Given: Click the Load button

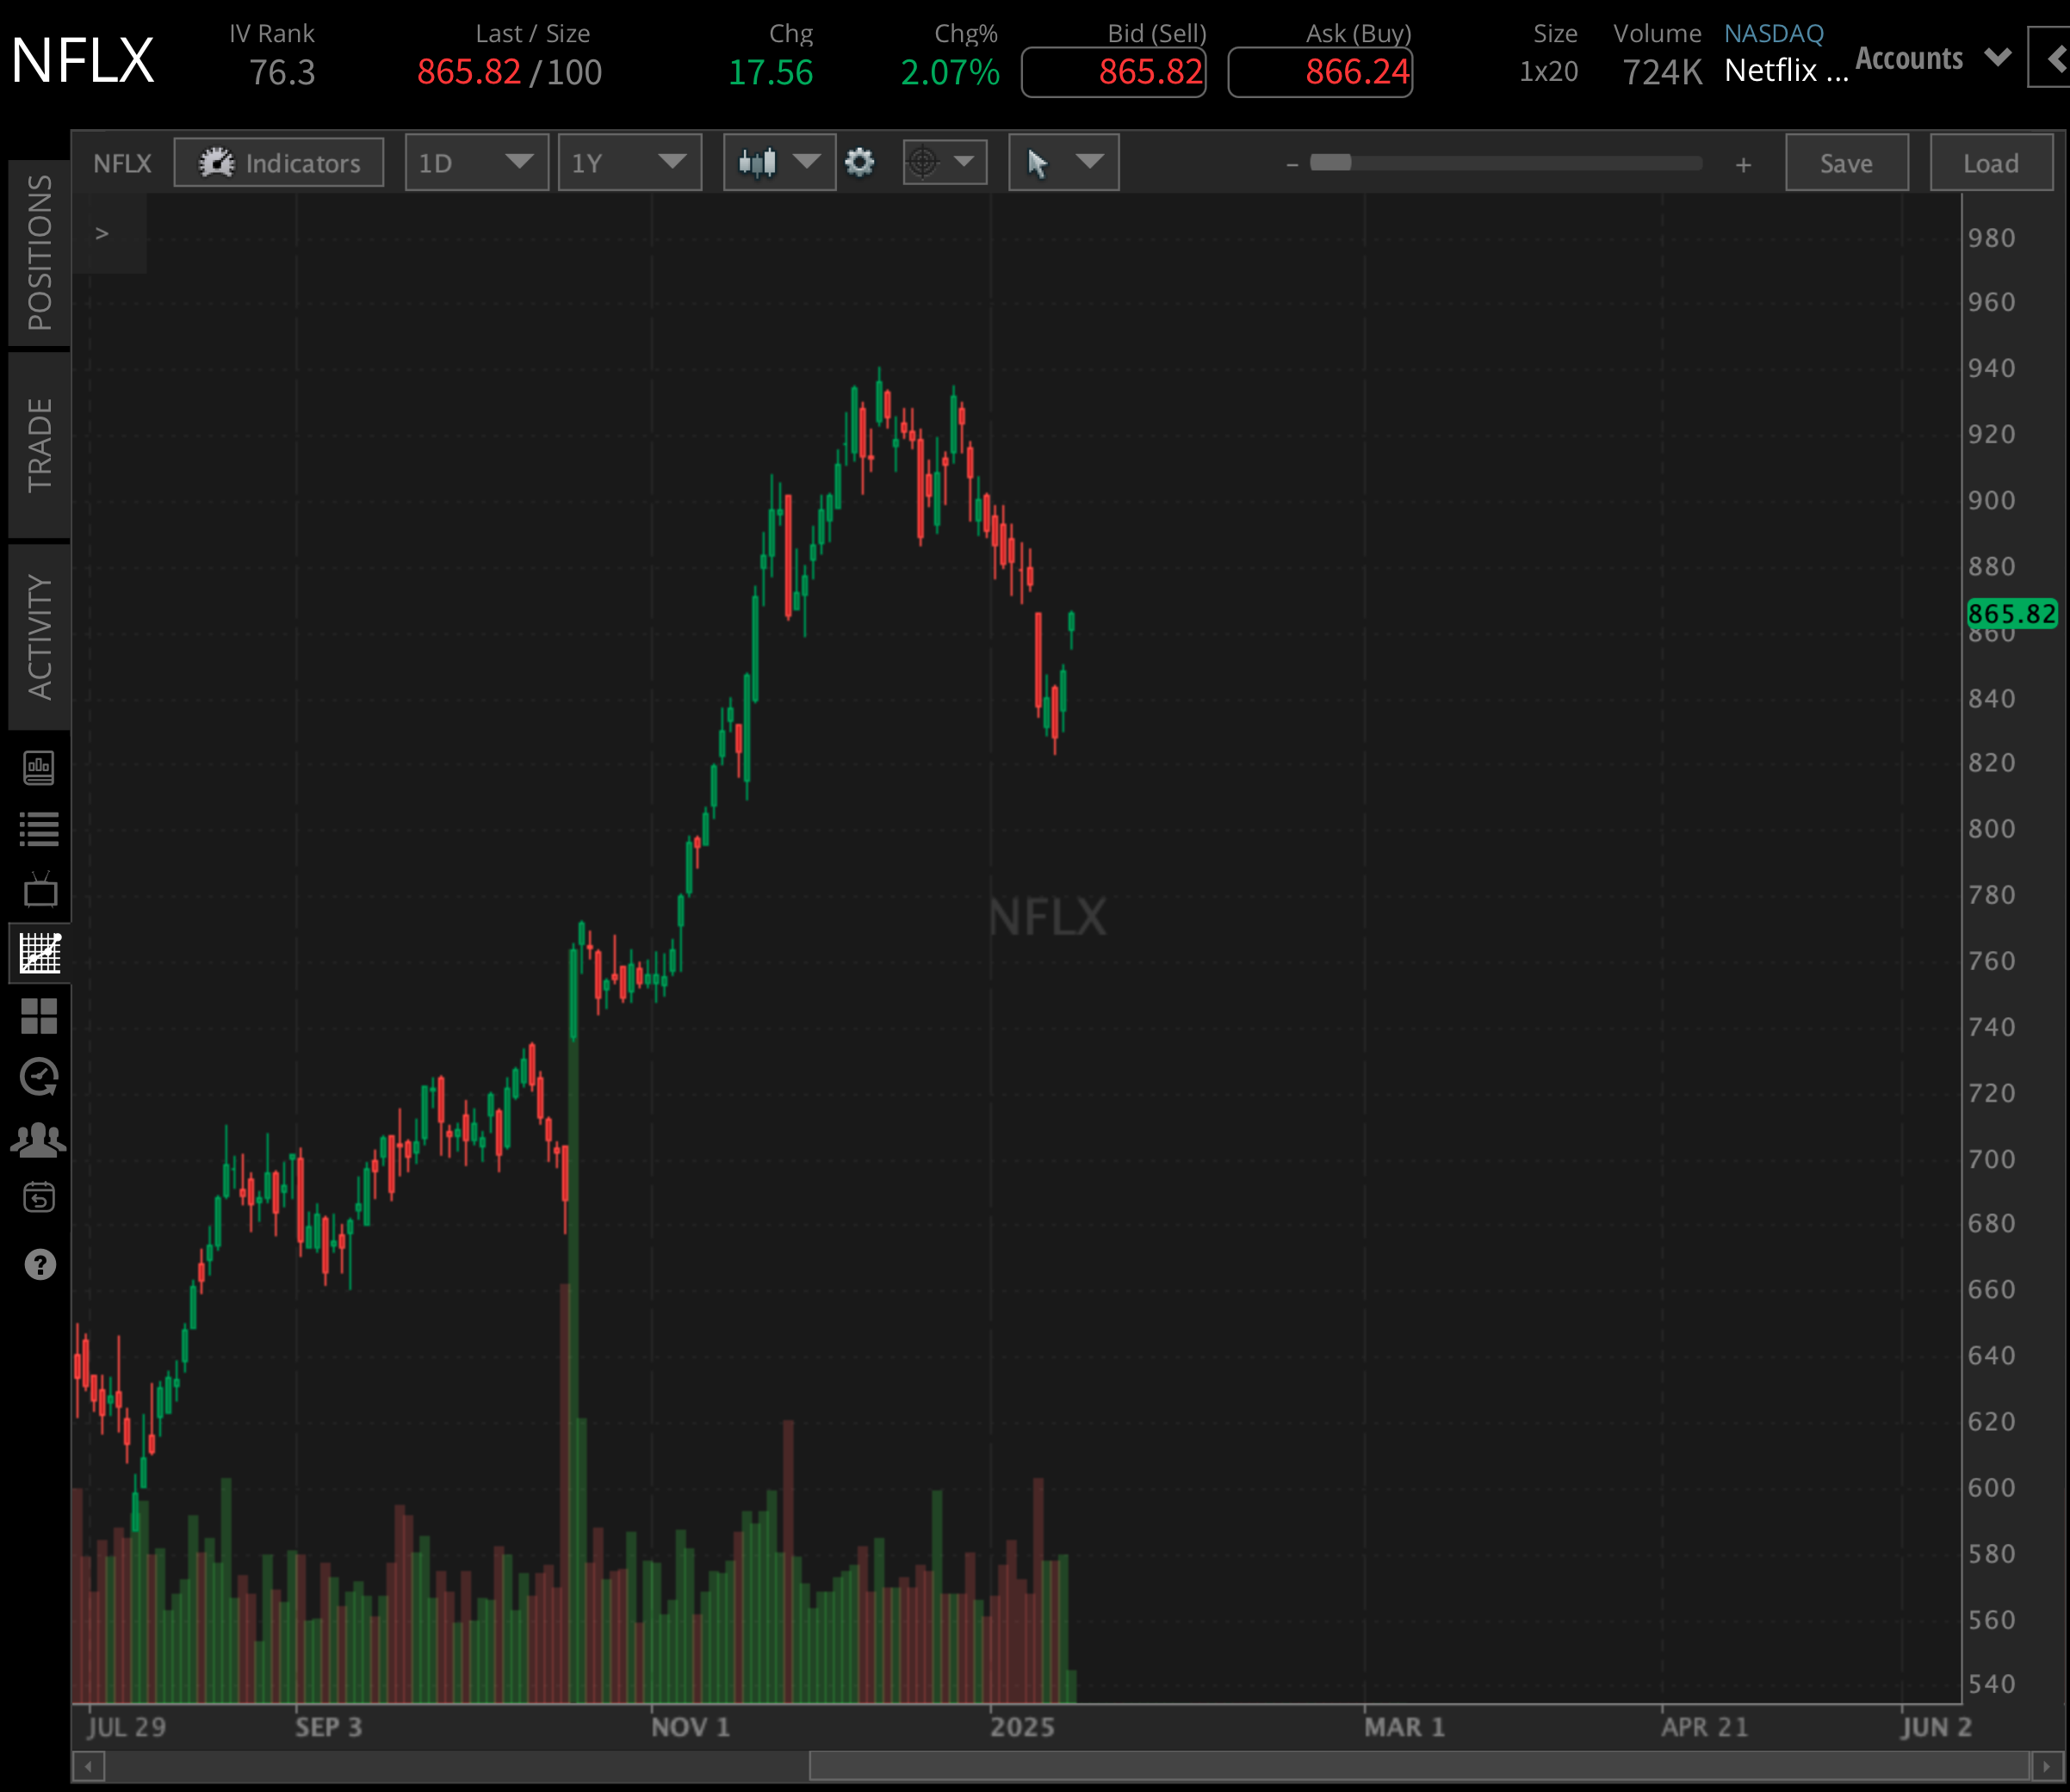Looking at the screenshot, I should pos(1990,162).
